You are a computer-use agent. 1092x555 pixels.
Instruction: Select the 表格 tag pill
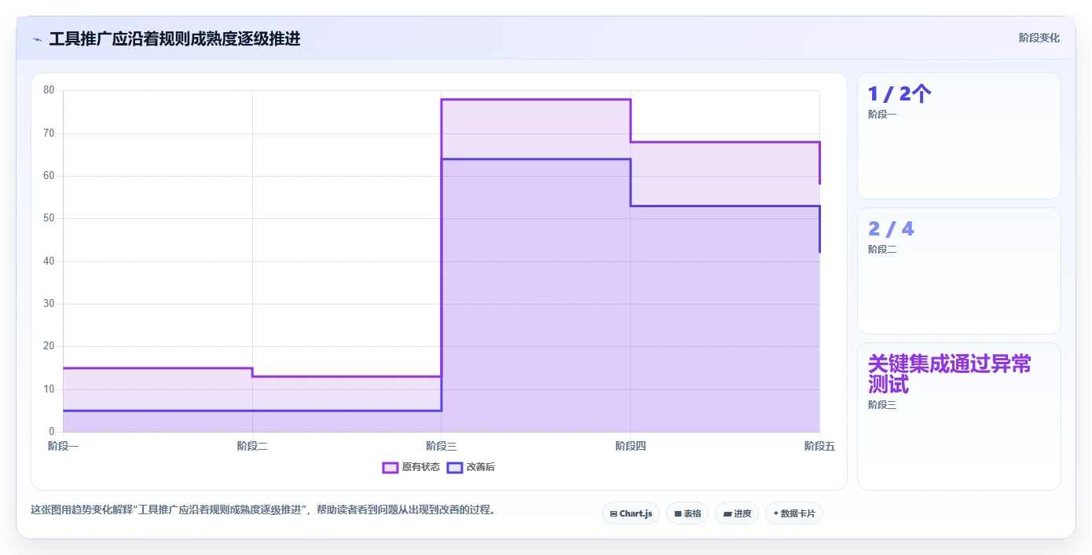pyautogui.click(x=687, y=513)
